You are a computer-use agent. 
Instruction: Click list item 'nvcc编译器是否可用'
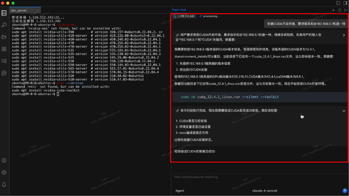coord(192,133)
